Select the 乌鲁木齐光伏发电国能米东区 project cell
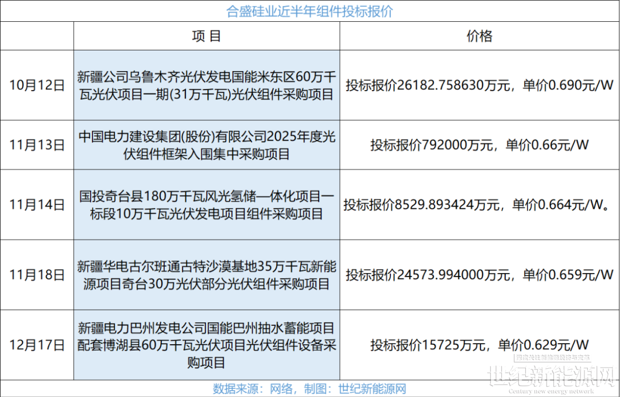This screenshot has width=620, height=397. (x=207, y=85)
